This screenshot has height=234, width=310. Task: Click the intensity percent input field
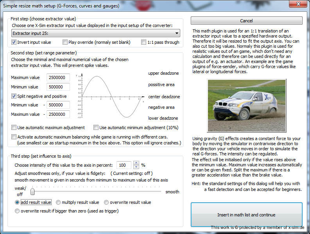click(124, 165)
